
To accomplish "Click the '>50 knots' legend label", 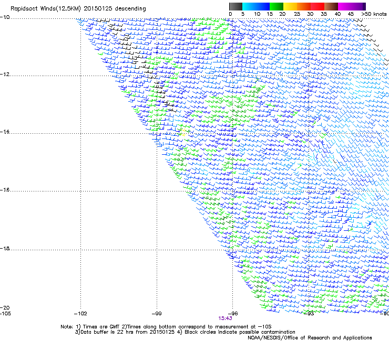I will (374, 14).
